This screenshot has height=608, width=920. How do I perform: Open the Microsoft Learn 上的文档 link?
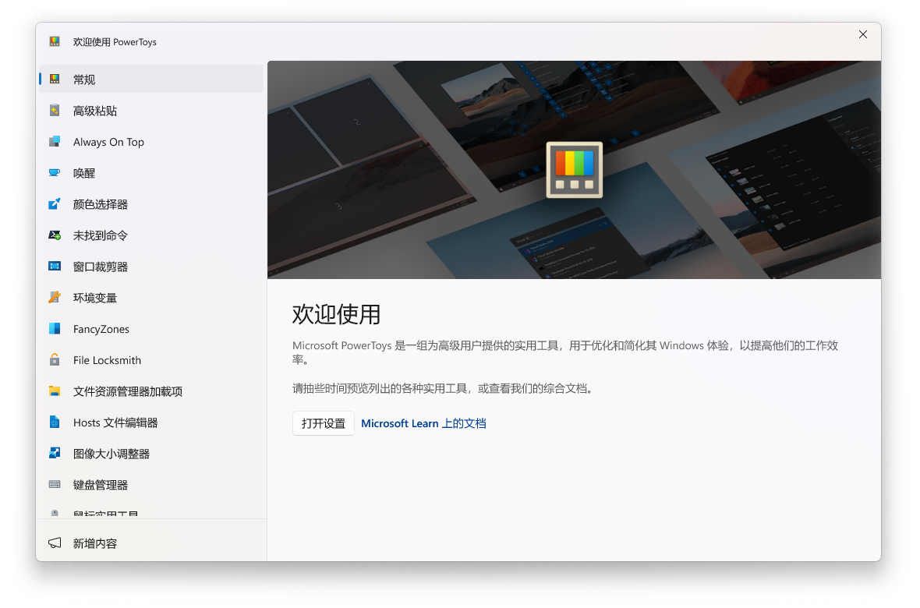click(x=423, y=422)
